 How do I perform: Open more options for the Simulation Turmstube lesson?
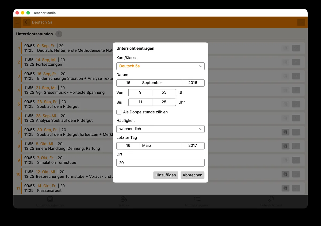click(x=296, y=160)
